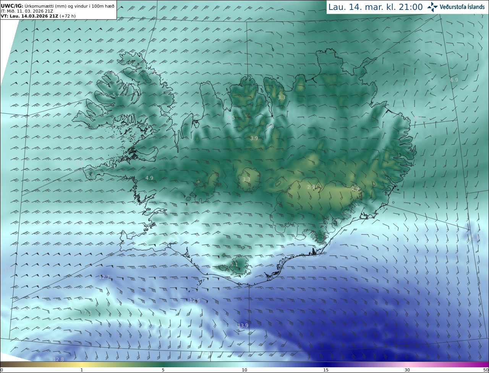Click the 'IT: Mið. 11. 03. 2026 21Z' line
Screen dimensions: 489x373
(x=27, y=11)
